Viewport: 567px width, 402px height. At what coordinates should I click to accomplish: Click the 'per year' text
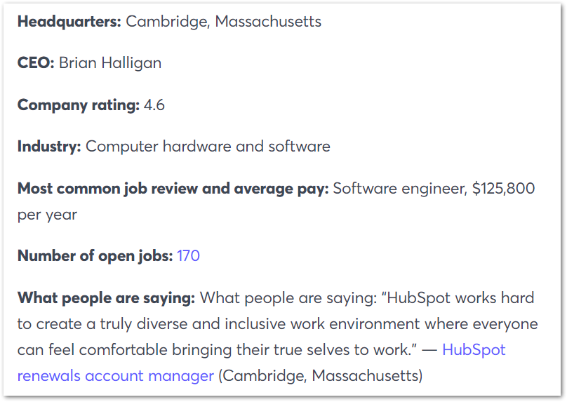pos(47,215)
